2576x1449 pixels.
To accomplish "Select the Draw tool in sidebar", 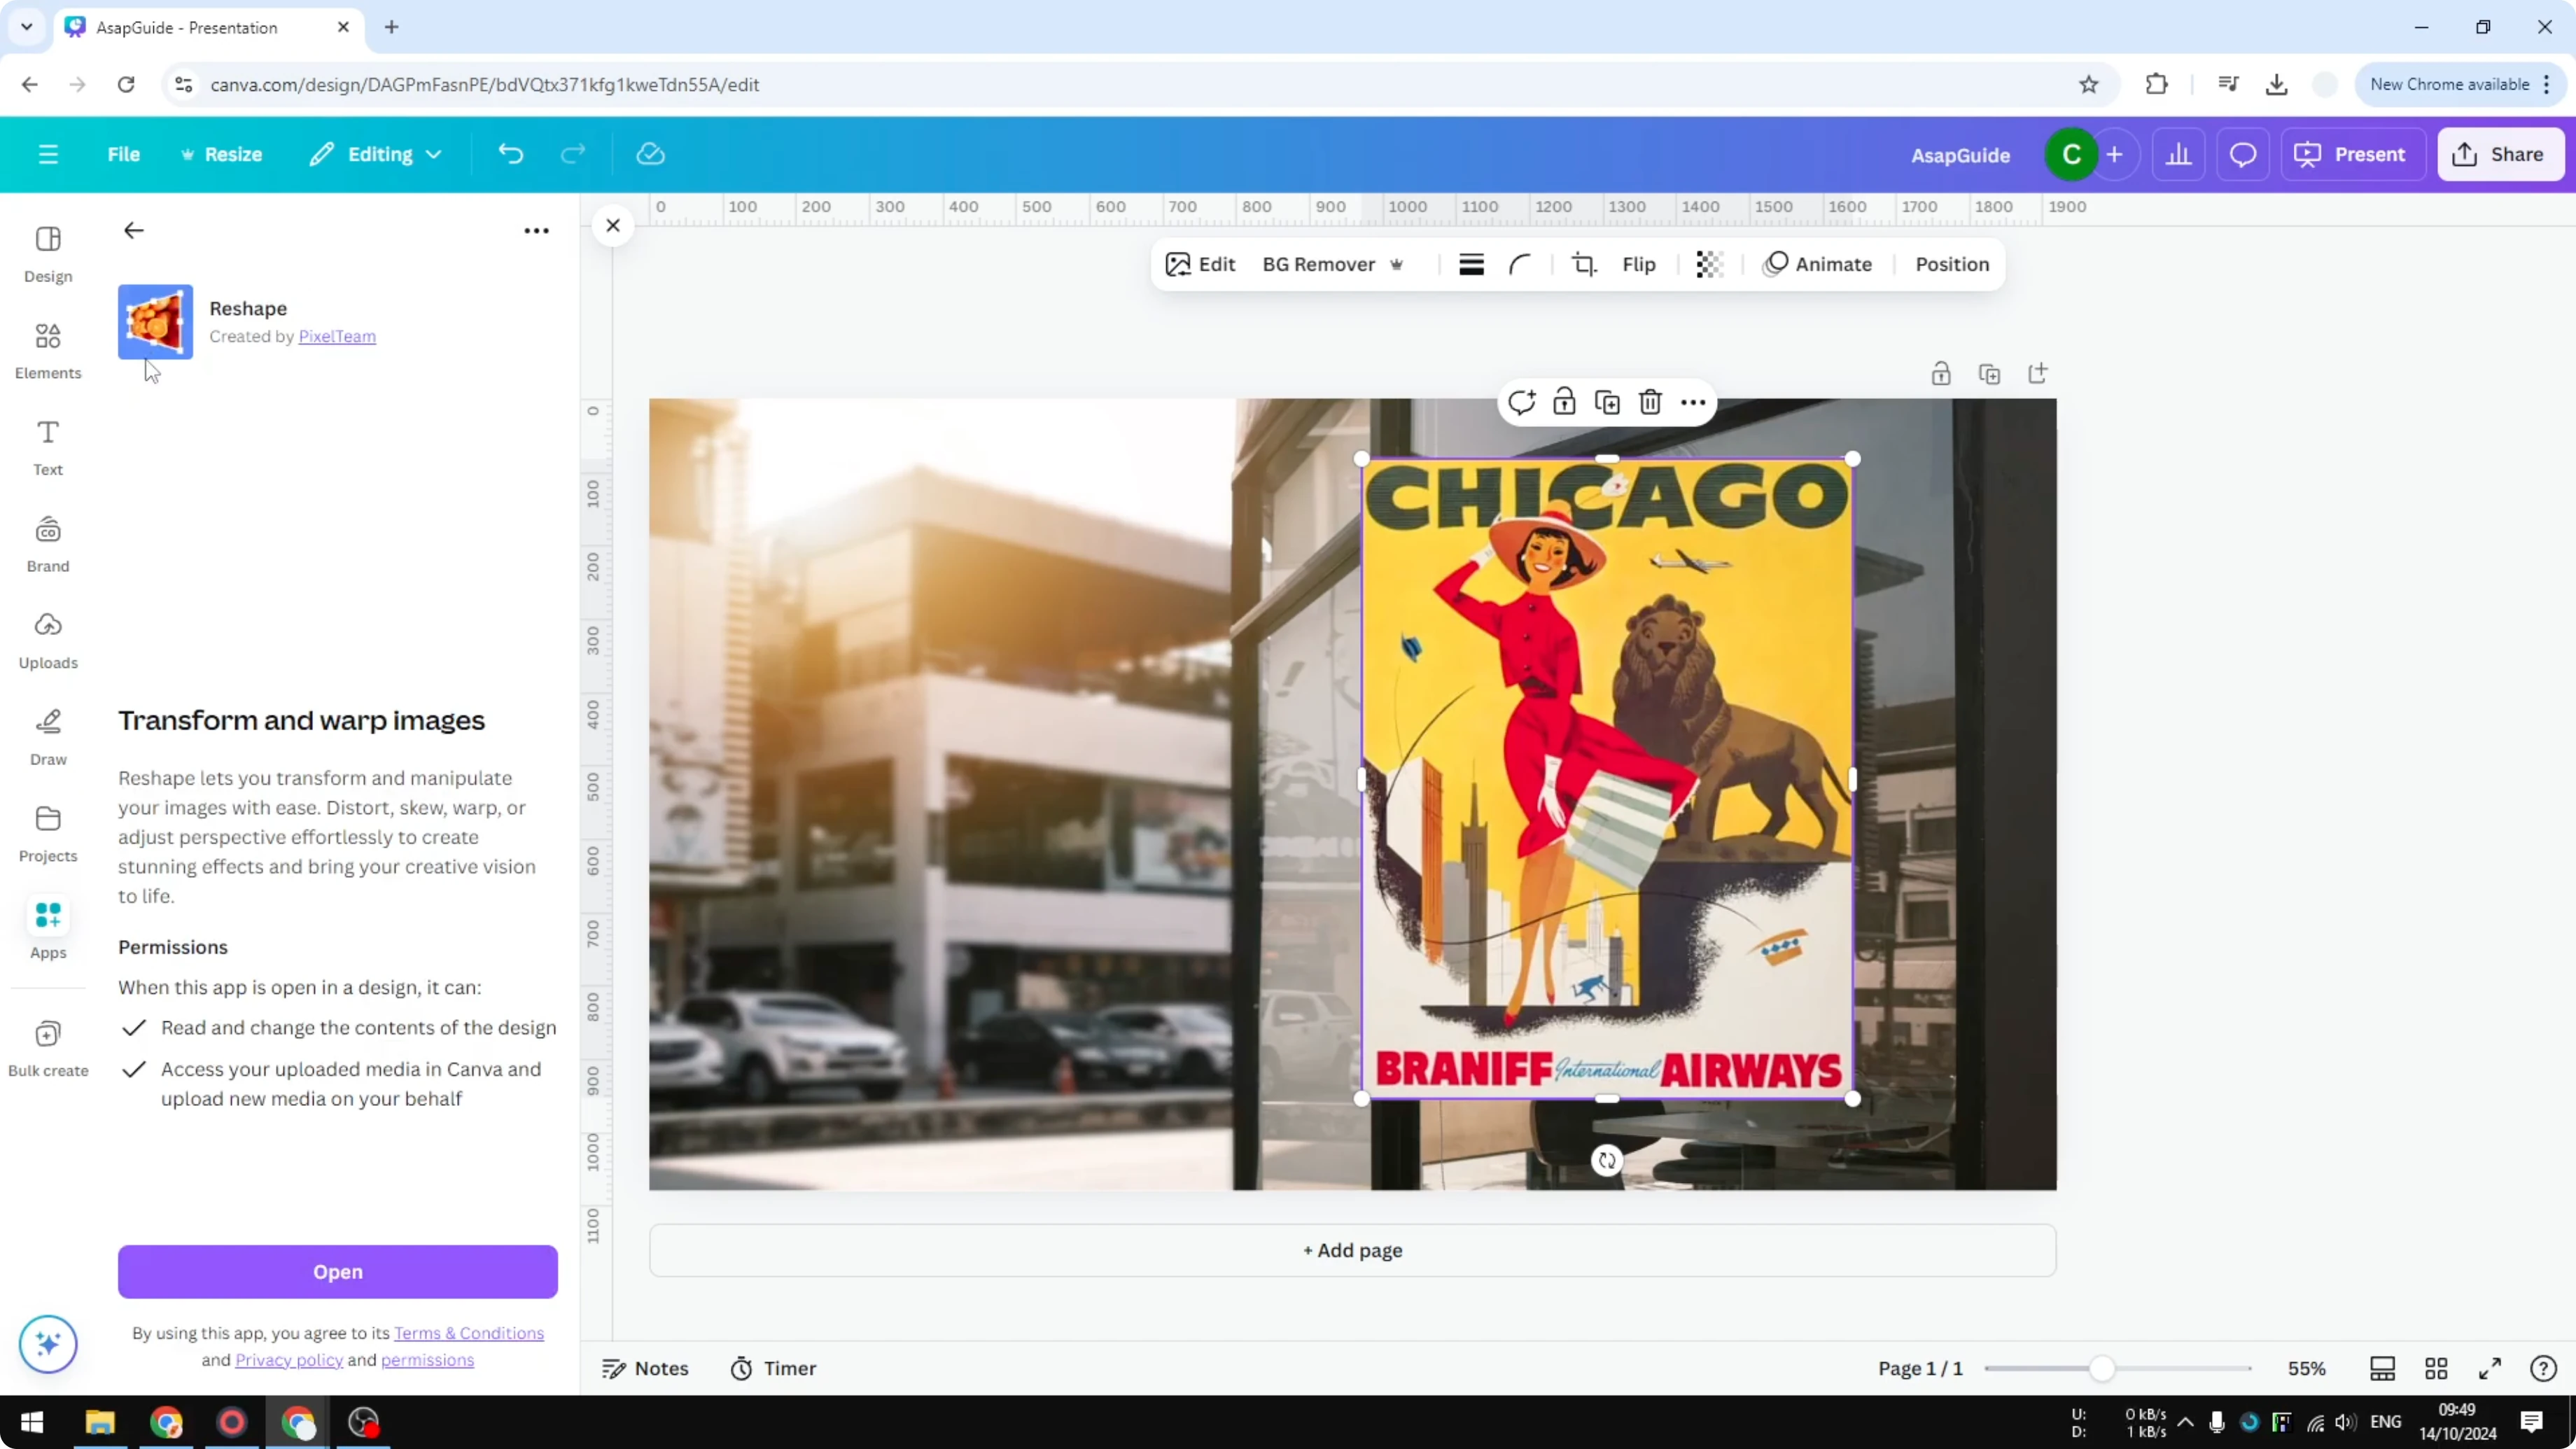I will [x=47, y=737].
